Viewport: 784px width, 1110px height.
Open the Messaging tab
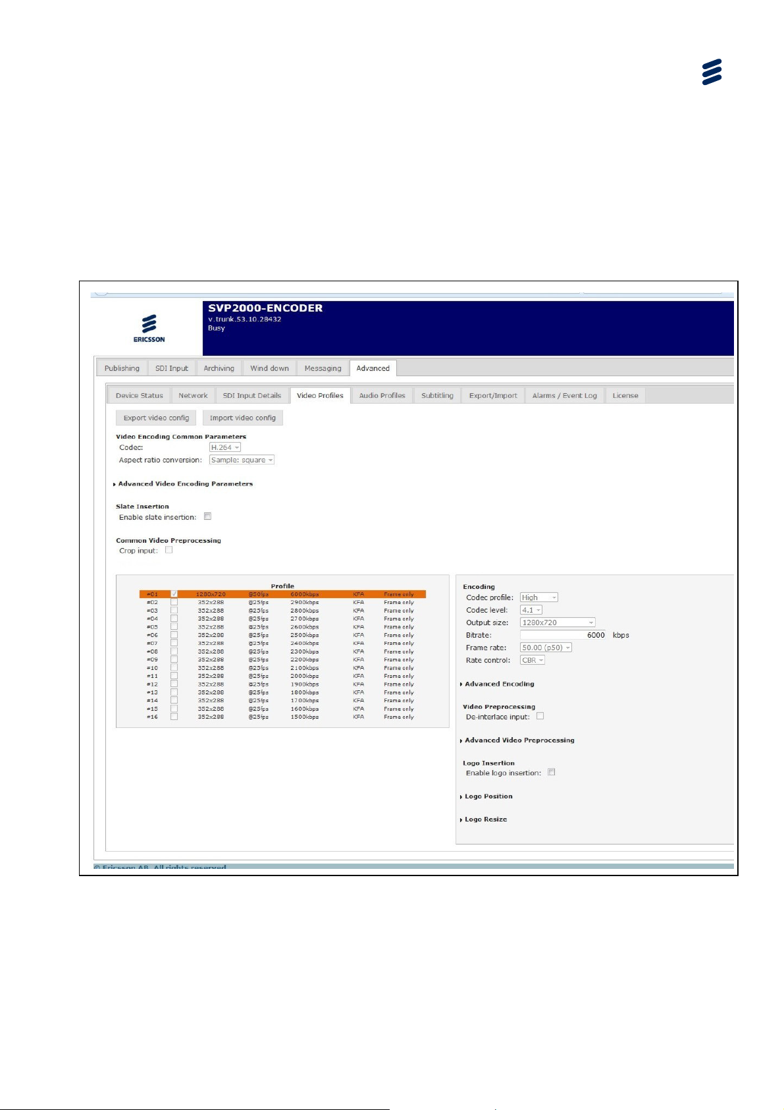(323, 368)
